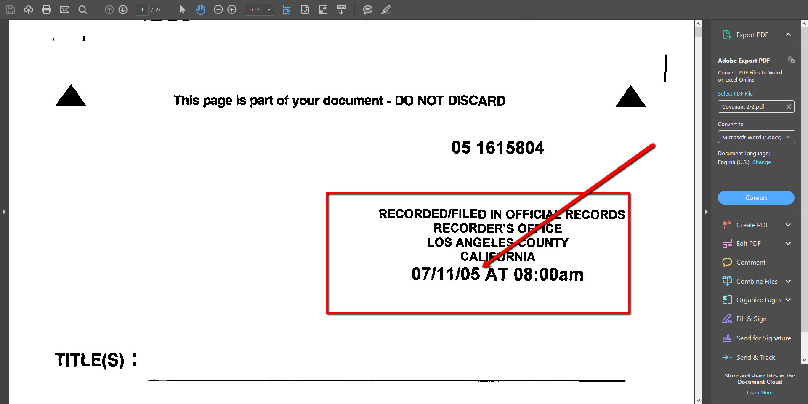Click the zoom in plus icon
808x404 pixels.
232,10
